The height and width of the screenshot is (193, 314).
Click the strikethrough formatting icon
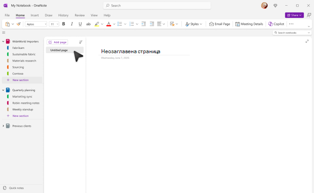click(88, 24)
